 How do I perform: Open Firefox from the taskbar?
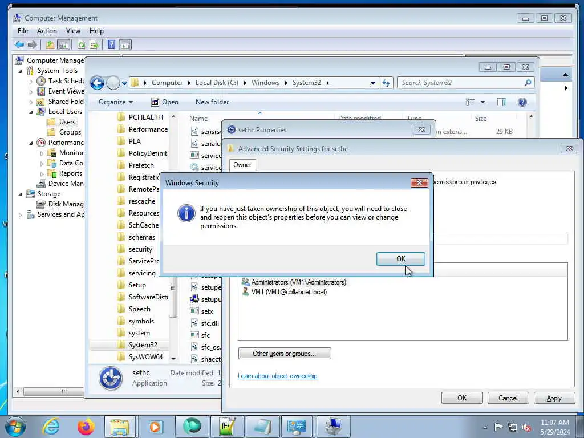86,427
